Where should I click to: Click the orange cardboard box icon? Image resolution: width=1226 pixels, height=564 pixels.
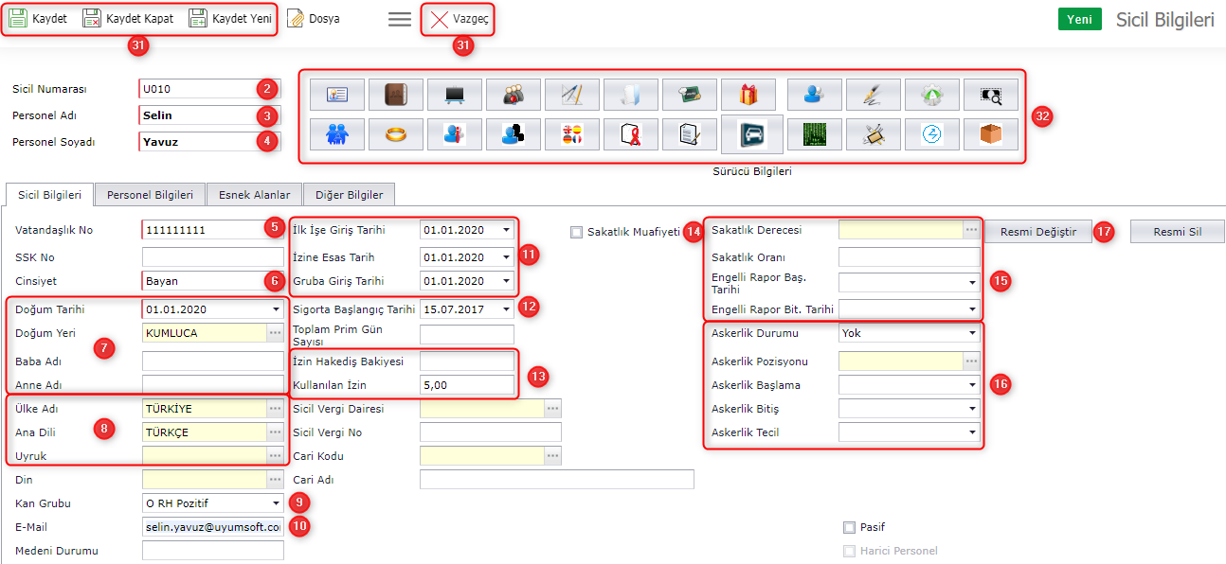(990, 134)
